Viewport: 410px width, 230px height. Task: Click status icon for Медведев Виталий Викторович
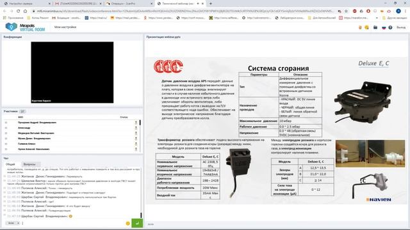(x=136, y=134)
